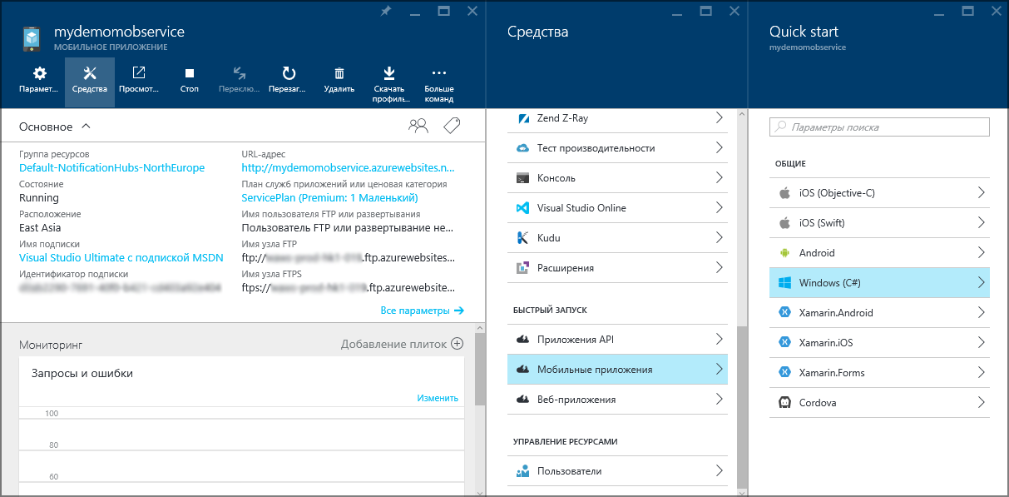
Task: Open the Параметры settings gear command
Action: [x=39, y=81]
